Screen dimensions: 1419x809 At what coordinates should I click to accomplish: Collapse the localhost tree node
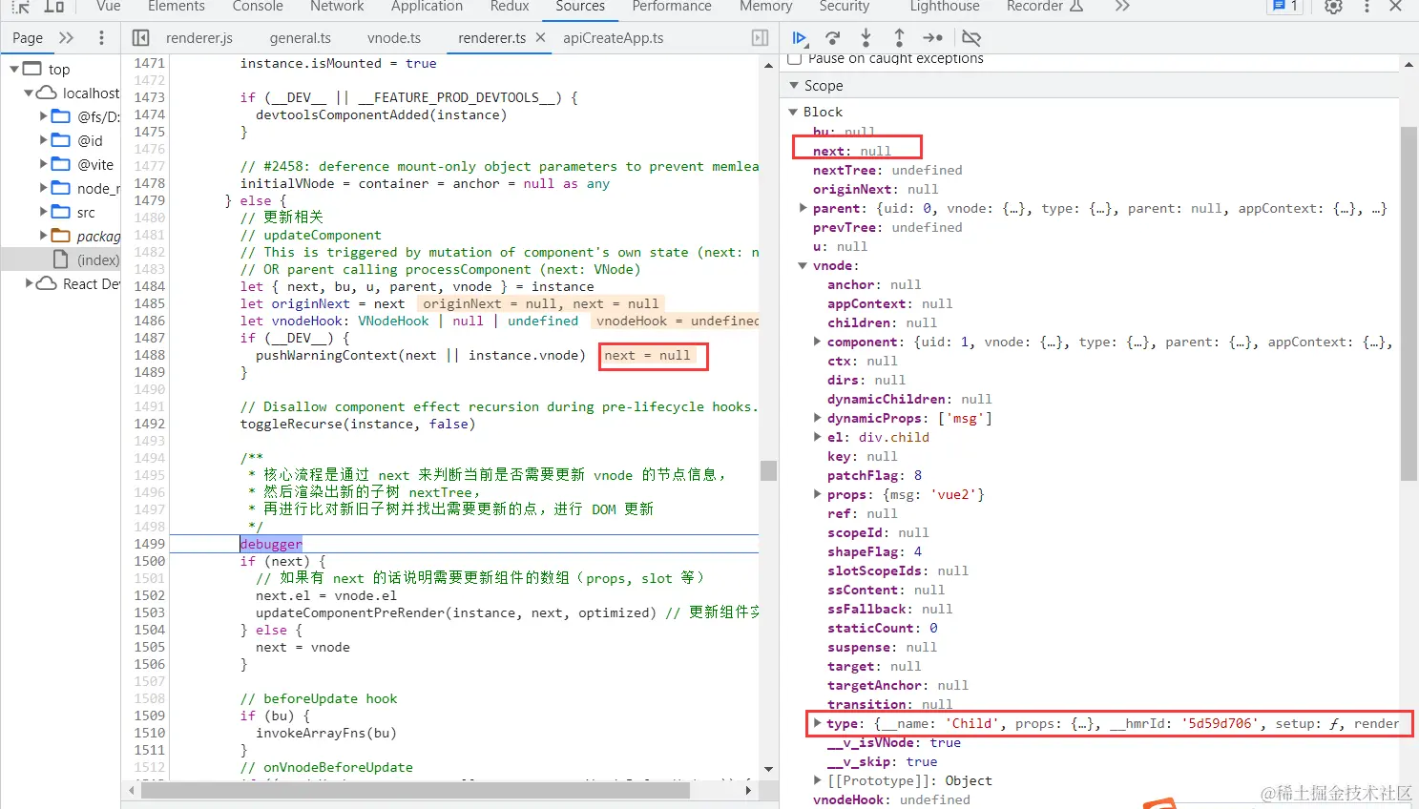pyautogui.click(x=29, y=93)
